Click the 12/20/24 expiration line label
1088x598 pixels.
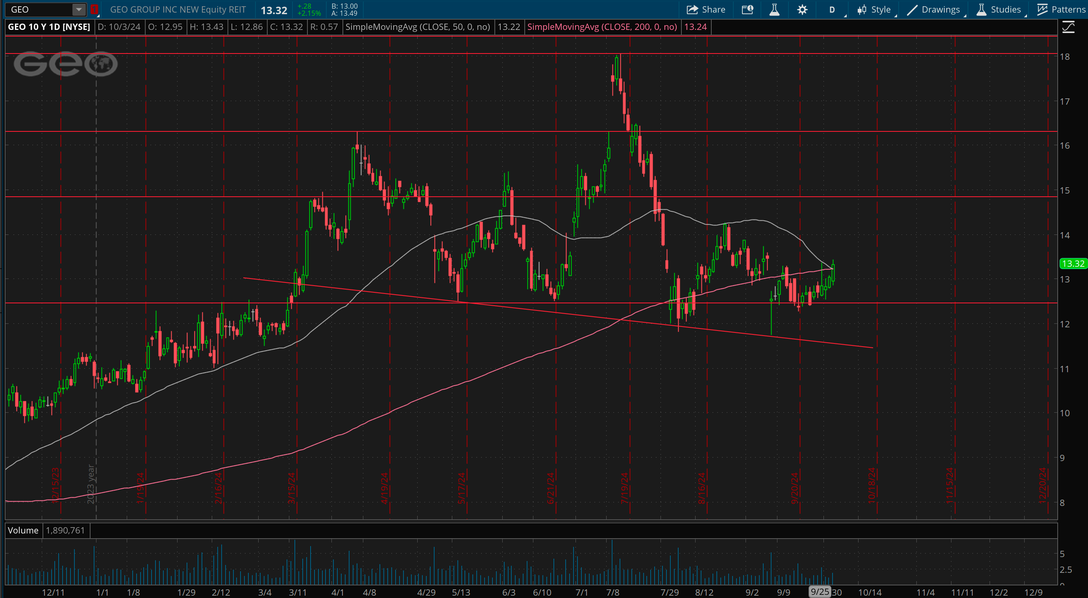click(x=1042, y=485)
